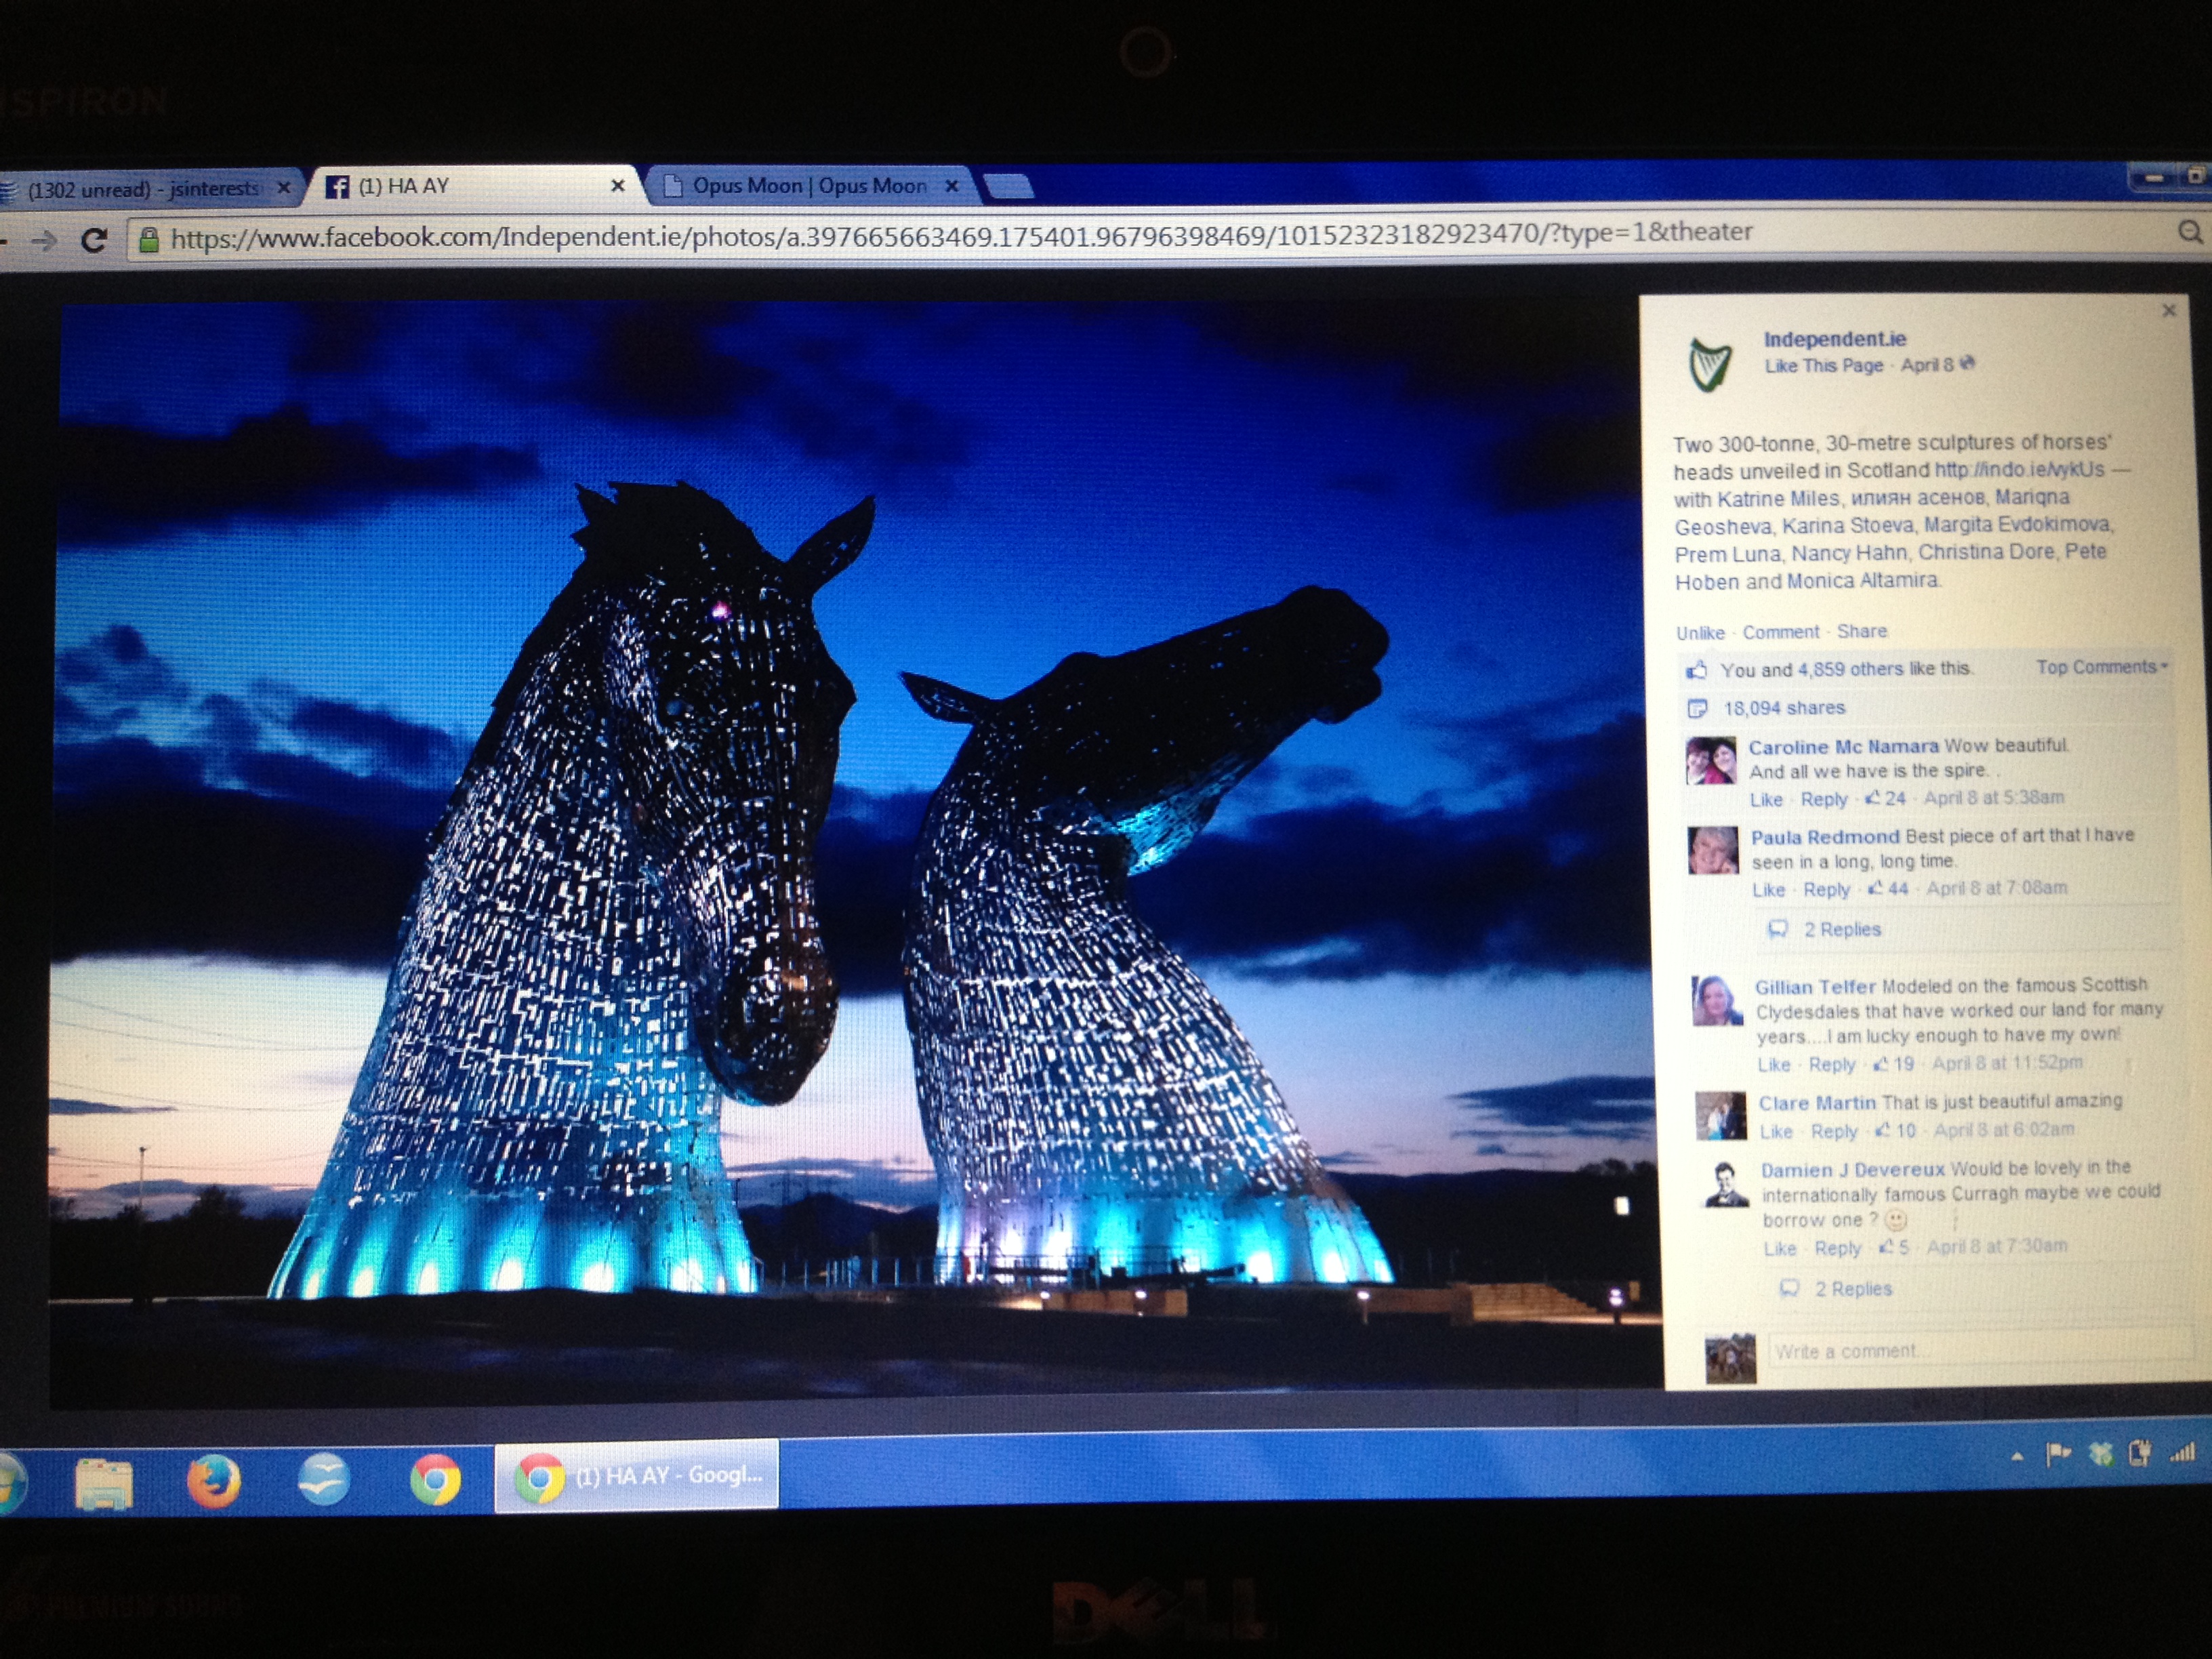Open Damien J Devereux's profile name

[1853, 1170]
